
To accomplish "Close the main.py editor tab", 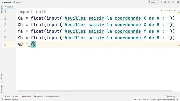I will pos(14,6).
